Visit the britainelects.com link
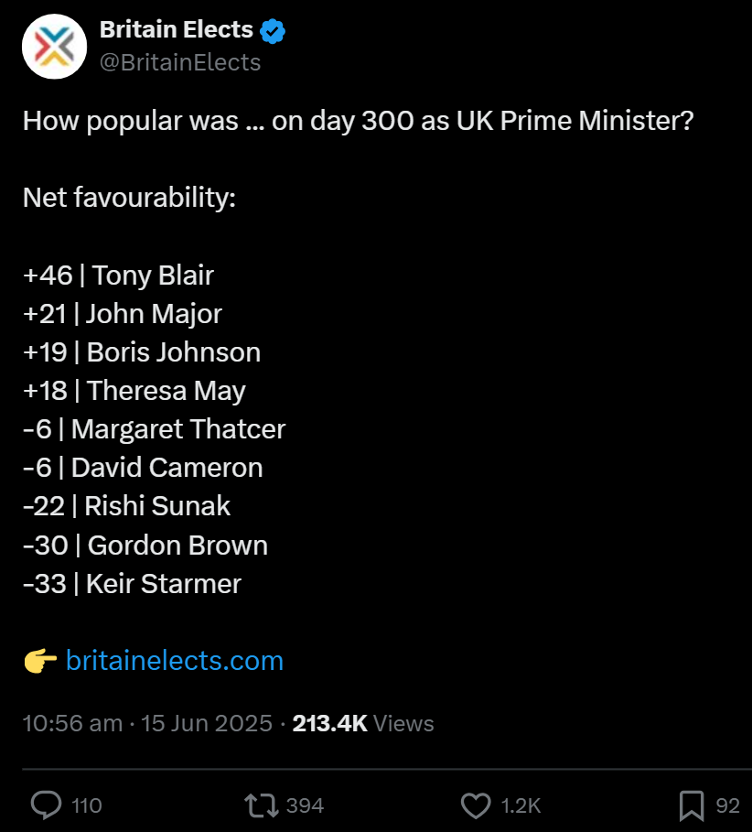752x832 pixels. [175, 661]
